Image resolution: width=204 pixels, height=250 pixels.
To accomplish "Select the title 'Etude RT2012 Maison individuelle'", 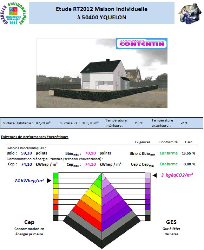I will point(101,9).
